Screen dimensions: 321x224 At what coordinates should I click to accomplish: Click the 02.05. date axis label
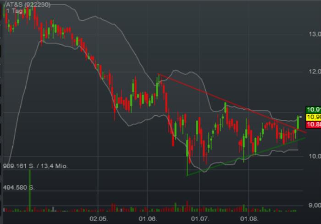click(99, 219)
